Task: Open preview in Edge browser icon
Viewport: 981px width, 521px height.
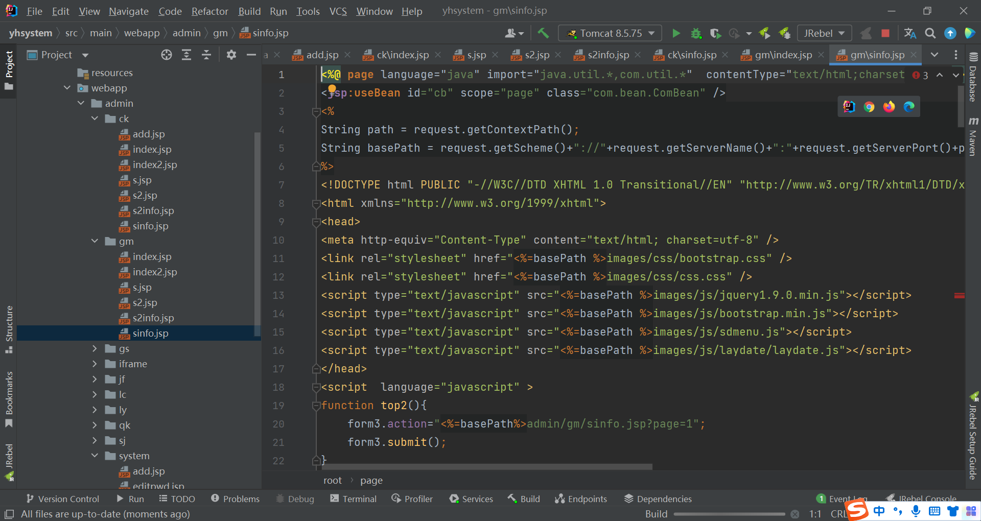Action: pyautogui.click(x=909, y=106)
